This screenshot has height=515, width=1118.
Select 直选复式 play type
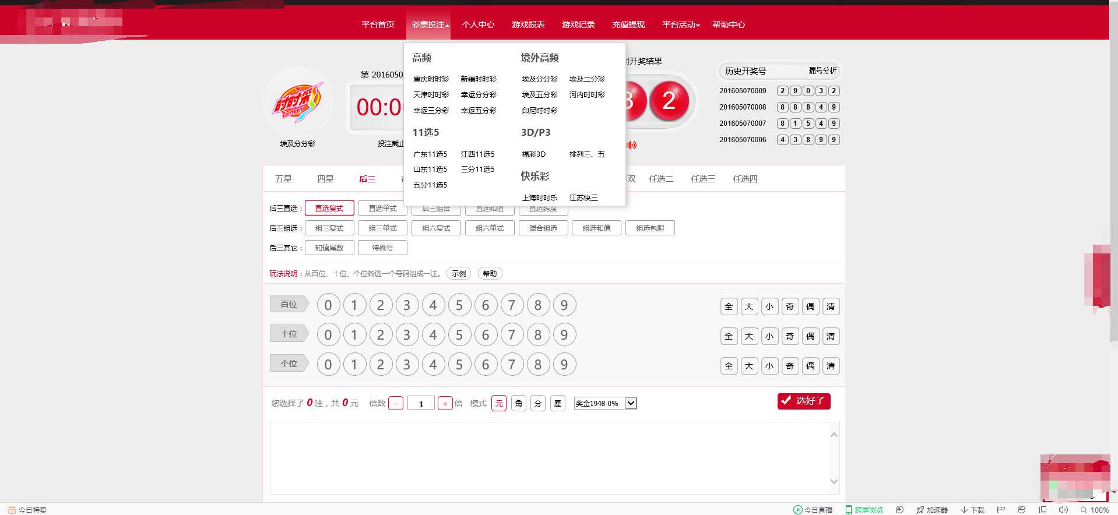click(x=329, y=209)
